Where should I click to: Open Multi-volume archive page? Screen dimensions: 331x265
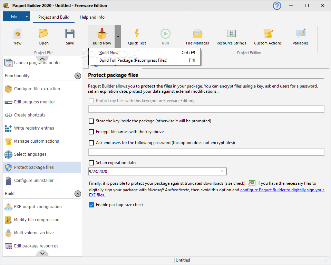[42, 233]
